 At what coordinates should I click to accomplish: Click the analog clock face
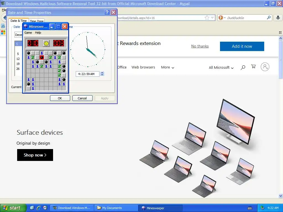click(x=88, y=49)
